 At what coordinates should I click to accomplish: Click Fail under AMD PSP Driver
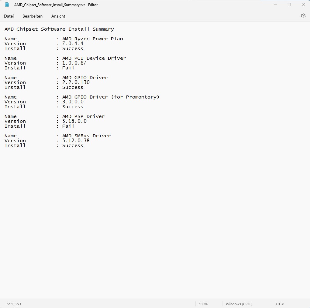(x=68, y=126)
